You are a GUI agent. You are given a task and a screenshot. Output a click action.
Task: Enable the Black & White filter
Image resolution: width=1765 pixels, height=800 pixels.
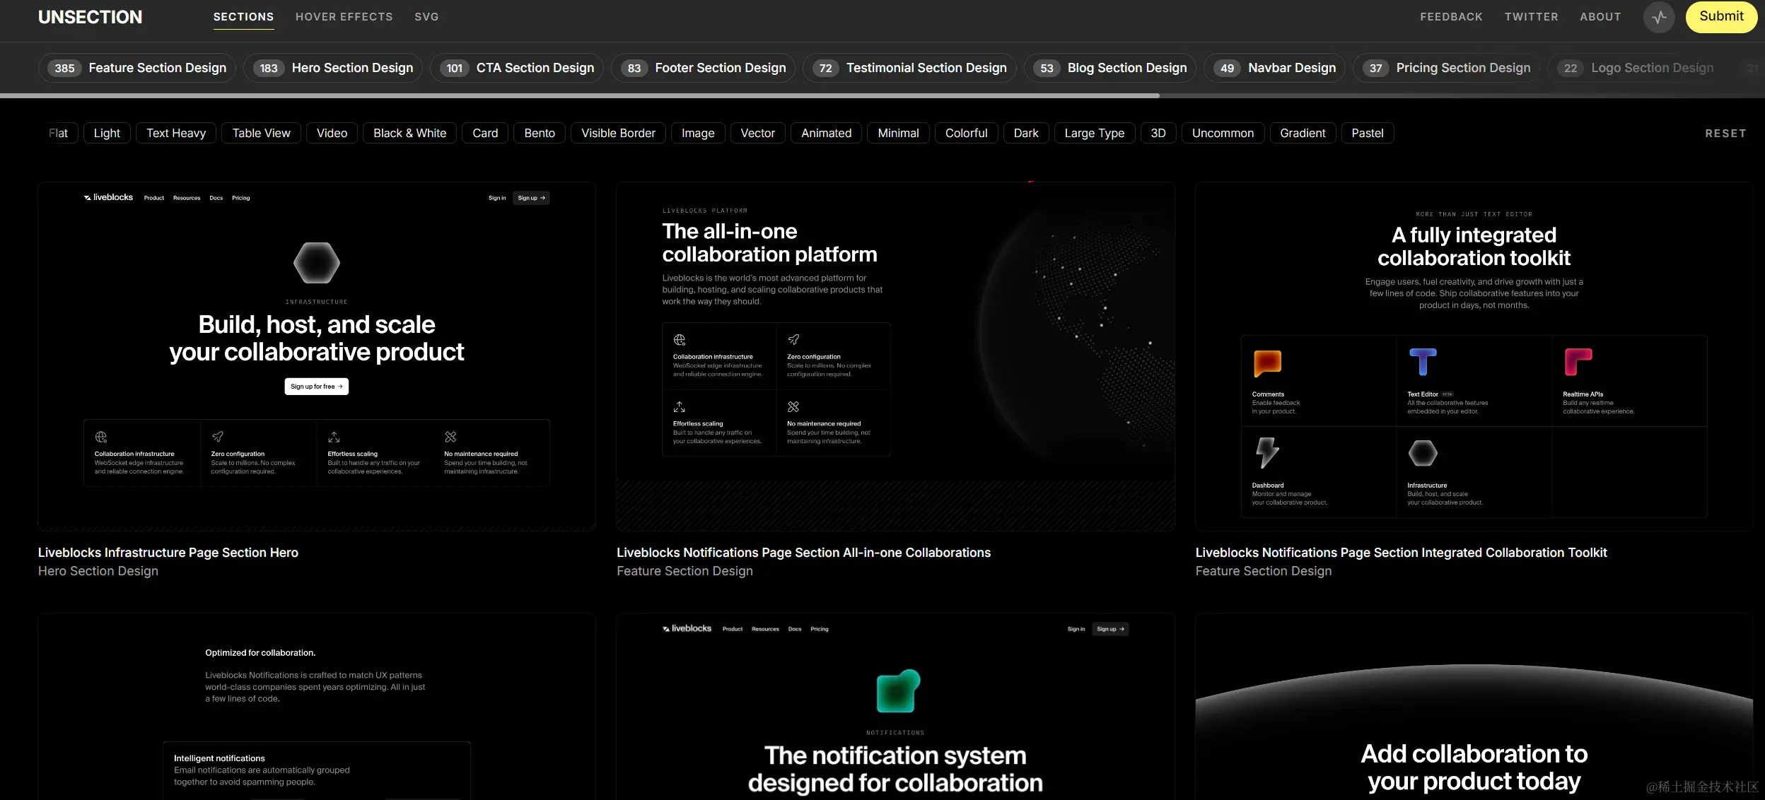tap(409, 133)
